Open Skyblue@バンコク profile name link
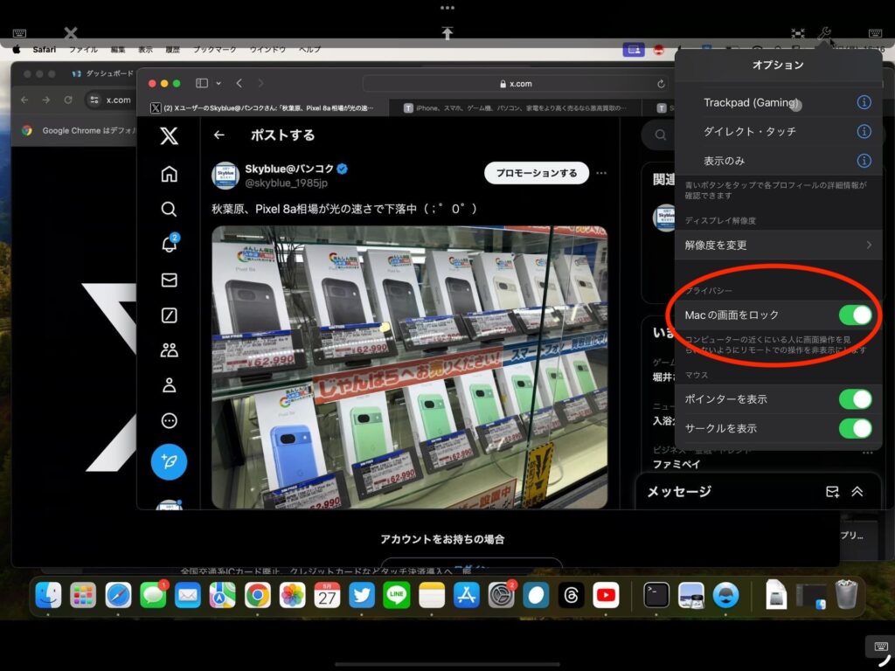Viewport: 895px width, 671px height. pos(289,169)
